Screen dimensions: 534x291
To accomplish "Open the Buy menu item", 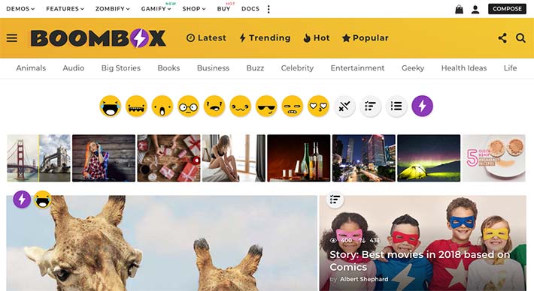I will click(223, 9).
